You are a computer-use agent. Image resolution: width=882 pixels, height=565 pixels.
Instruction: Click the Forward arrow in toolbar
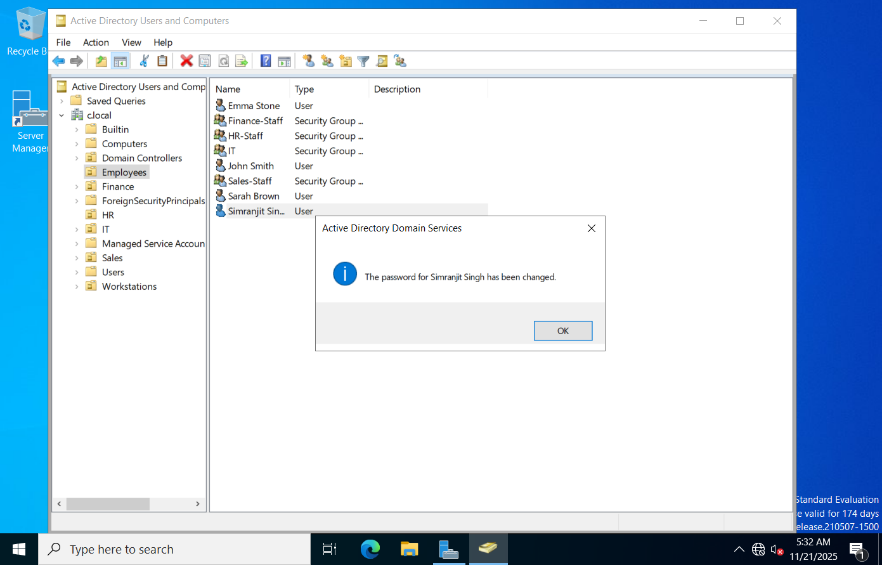click(x=76, y=61)
